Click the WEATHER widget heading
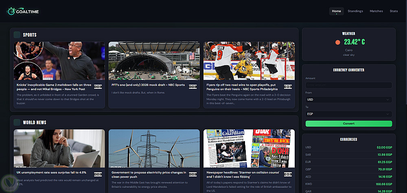This screenshot has width=407, height=193. point(349,33)
